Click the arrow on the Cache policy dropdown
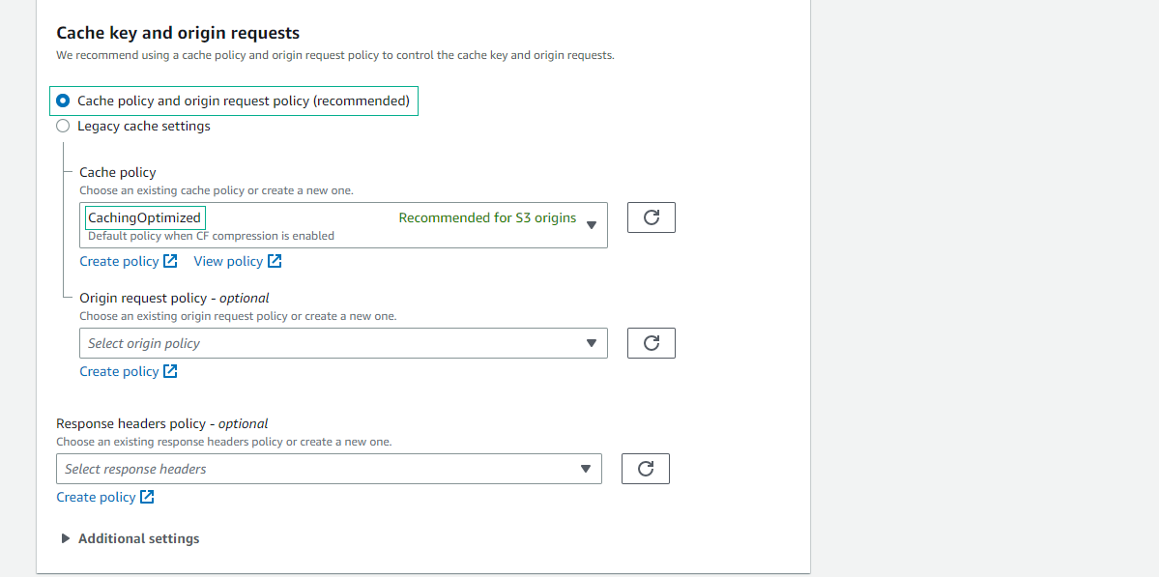The width and height of the screenshot is (1159, 577). [592, 225]
